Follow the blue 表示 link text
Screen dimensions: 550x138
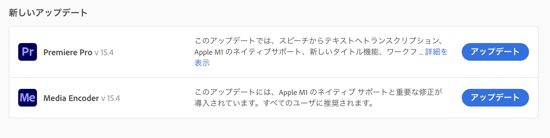pos(202,63)
